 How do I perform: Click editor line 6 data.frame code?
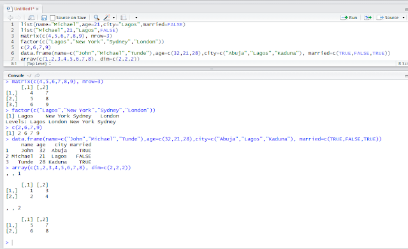point(205,53)
